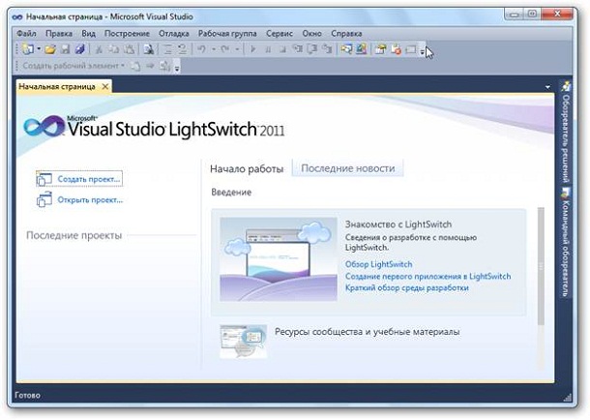Switch to the Начало работы tab
Screen dimensions: 590x420
pos(247,169)
